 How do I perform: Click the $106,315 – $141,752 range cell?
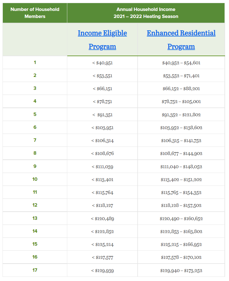[x=181, y=141]
